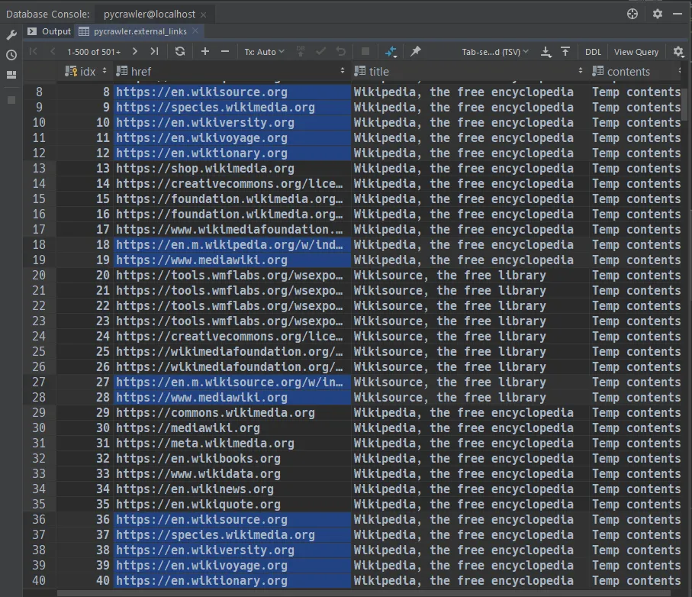Jump to last page of results
692x597 pixels.
pyautogui.click(x=154, y=52)
